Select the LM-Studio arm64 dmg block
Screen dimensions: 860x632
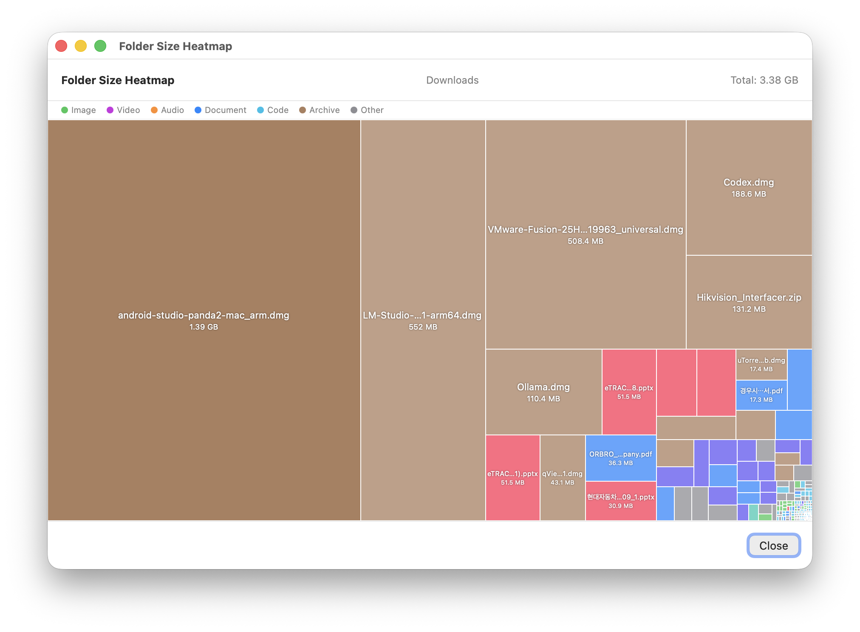422,321
